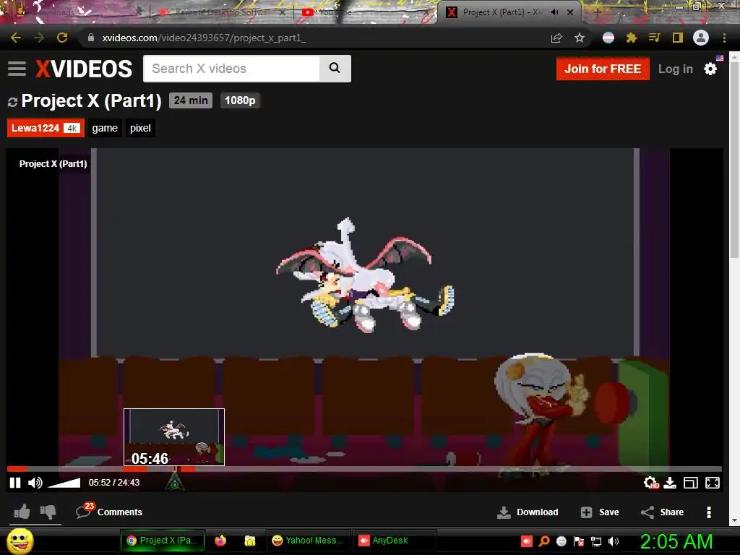Viewport: 740px width, 555px height.
Task: Click the Download button below video
Action: pos(528,512)
